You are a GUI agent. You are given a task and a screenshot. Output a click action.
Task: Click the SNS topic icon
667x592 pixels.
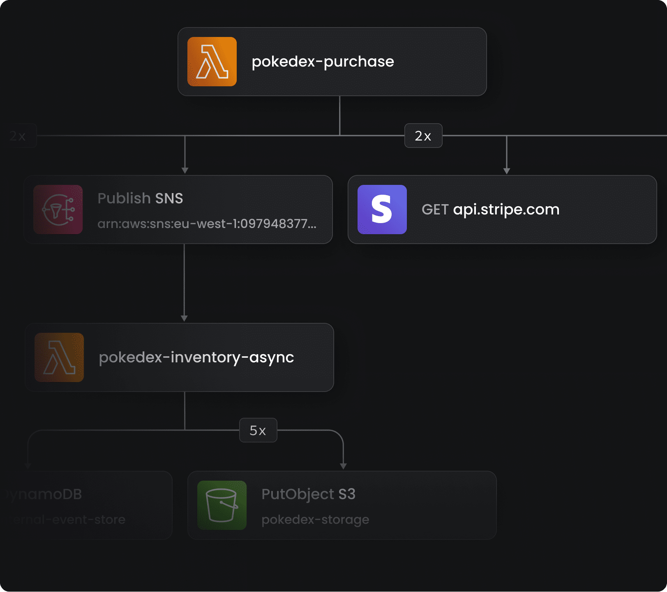pyautogui.click(x=58, y=210)
